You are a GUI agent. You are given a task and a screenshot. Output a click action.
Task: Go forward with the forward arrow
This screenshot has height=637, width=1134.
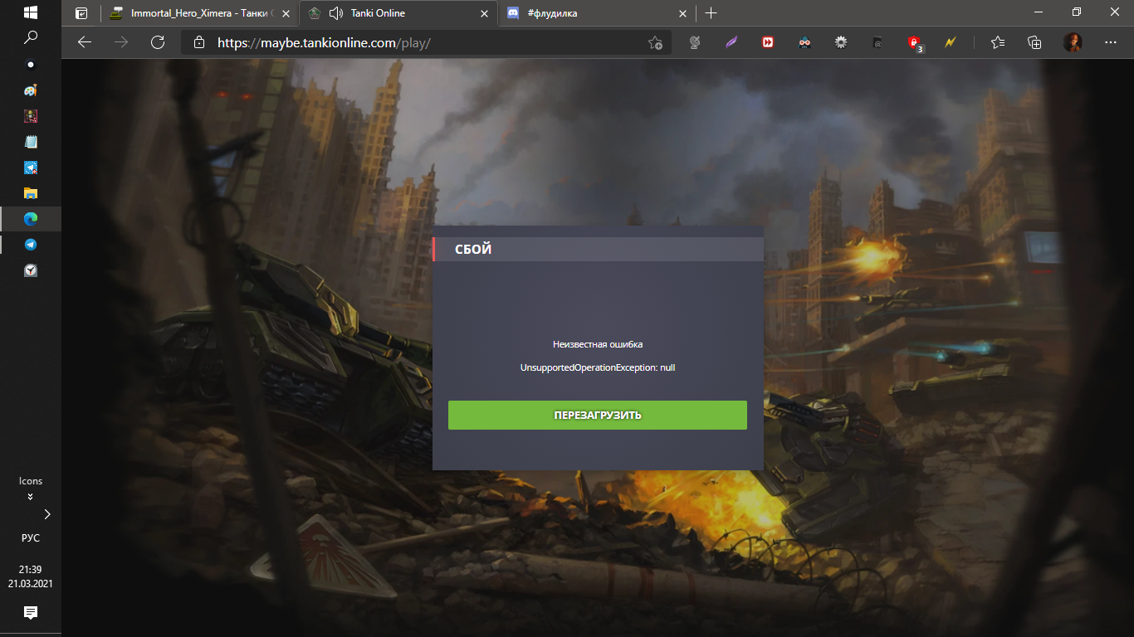pyautogui.click(x=121, y=42)
